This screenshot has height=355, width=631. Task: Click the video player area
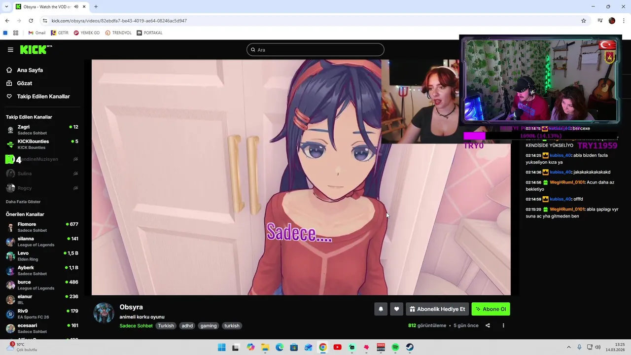click(301, 177)
